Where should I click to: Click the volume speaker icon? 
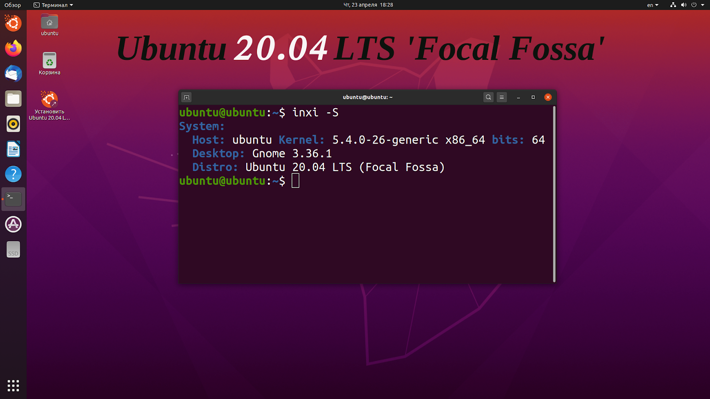(684, 5)
